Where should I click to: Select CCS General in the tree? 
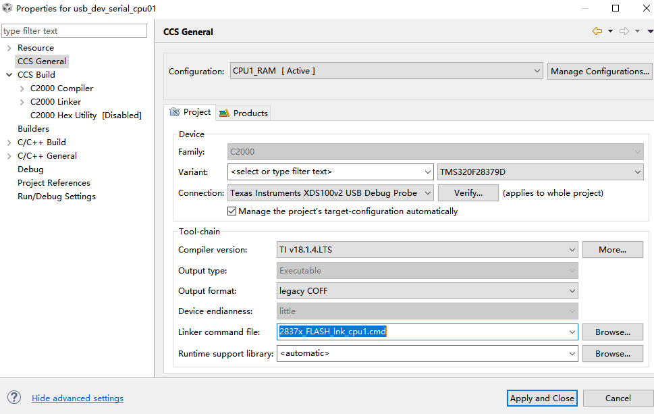pos(42,61)
